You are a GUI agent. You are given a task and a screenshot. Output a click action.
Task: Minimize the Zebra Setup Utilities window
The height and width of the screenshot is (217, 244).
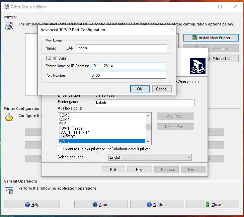click(205, 7)
